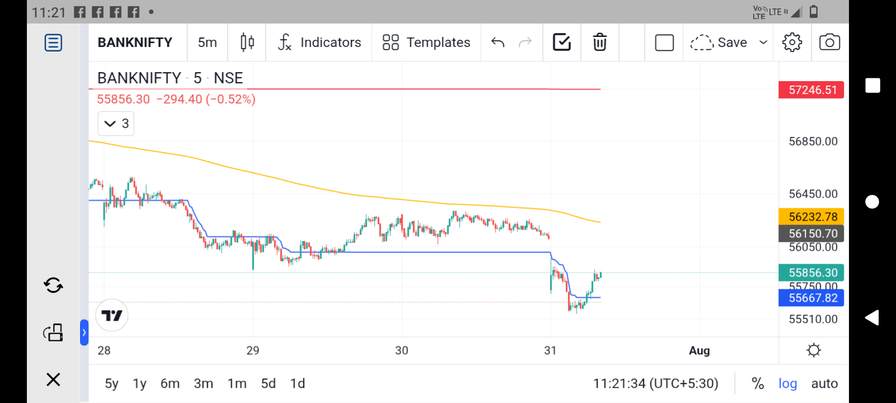Remove drawings with the trash icon
This screenshot has width=896, height=403.
[x=600, y=42]
